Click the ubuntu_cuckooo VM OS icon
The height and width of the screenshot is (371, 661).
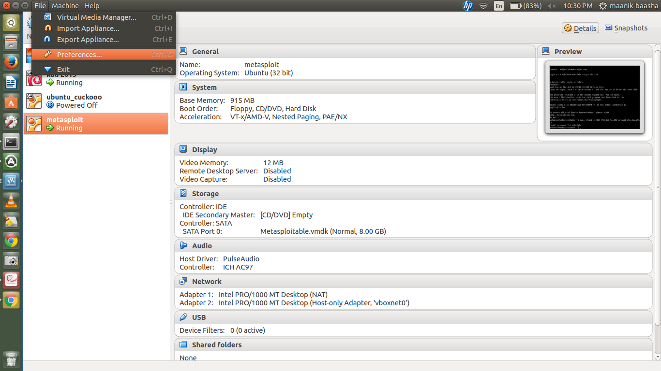tap(34, 101)
